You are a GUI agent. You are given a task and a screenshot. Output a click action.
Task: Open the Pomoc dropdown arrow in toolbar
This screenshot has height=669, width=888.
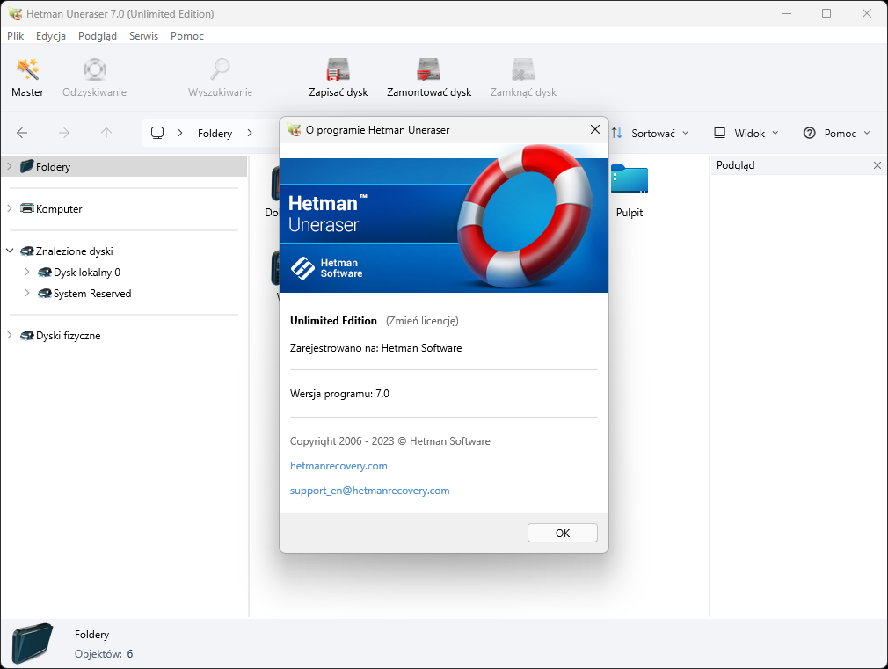click(x=867, y=133)
